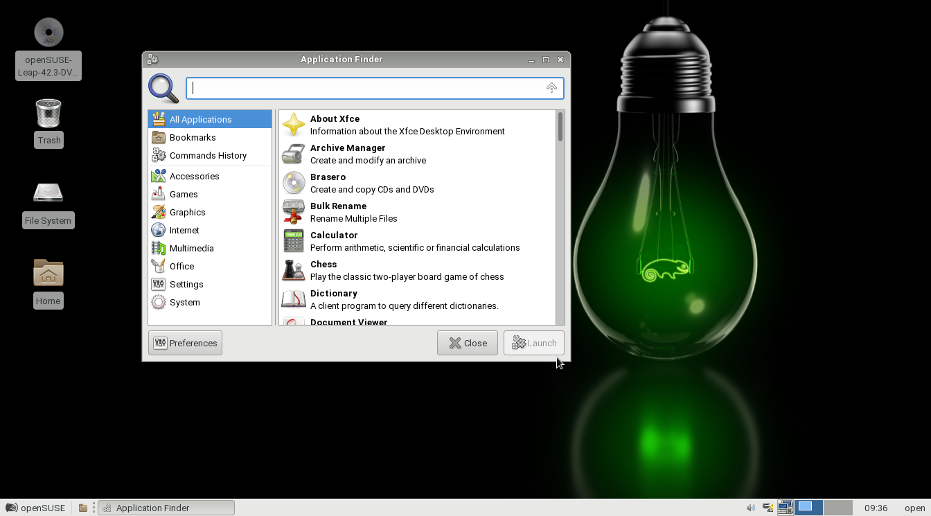The height and width of the screenshot is (516, 931).
Task: Select the Multimedia category
Action: (x=191, y=249)
